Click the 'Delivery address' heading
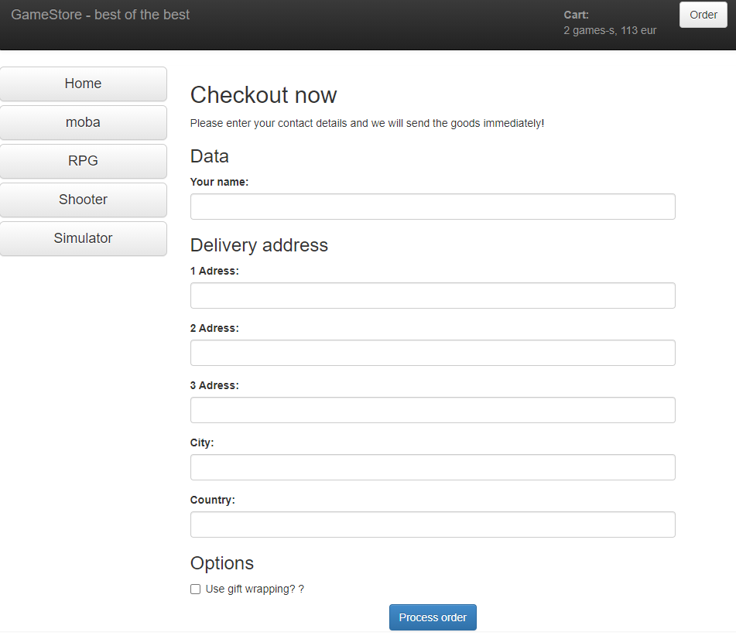Viewport: 736px width, 639px height. pos(259,245)
